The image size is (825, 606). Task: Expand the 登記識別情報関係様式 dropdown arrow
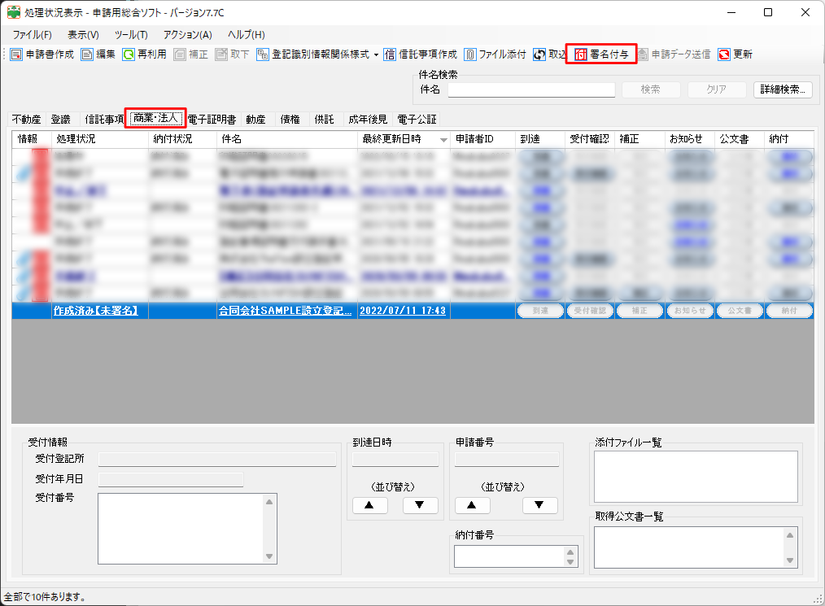click(x=376, y=54)
